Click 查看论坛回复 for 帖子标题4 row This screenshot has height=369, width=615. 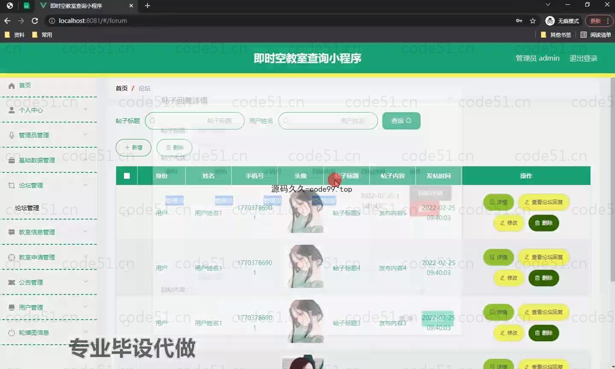click(x=544, y=257)
